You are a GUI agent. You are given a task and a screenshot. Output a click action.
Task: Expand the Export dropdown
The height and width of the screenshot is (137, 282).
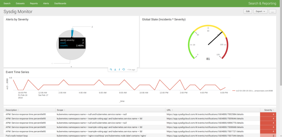(261, 11)
